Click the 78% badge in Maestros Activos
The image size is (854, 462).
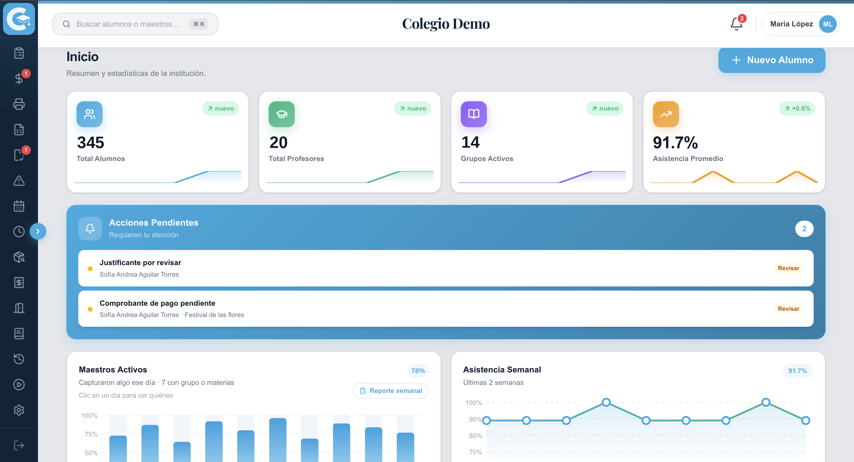pos(418,371)
